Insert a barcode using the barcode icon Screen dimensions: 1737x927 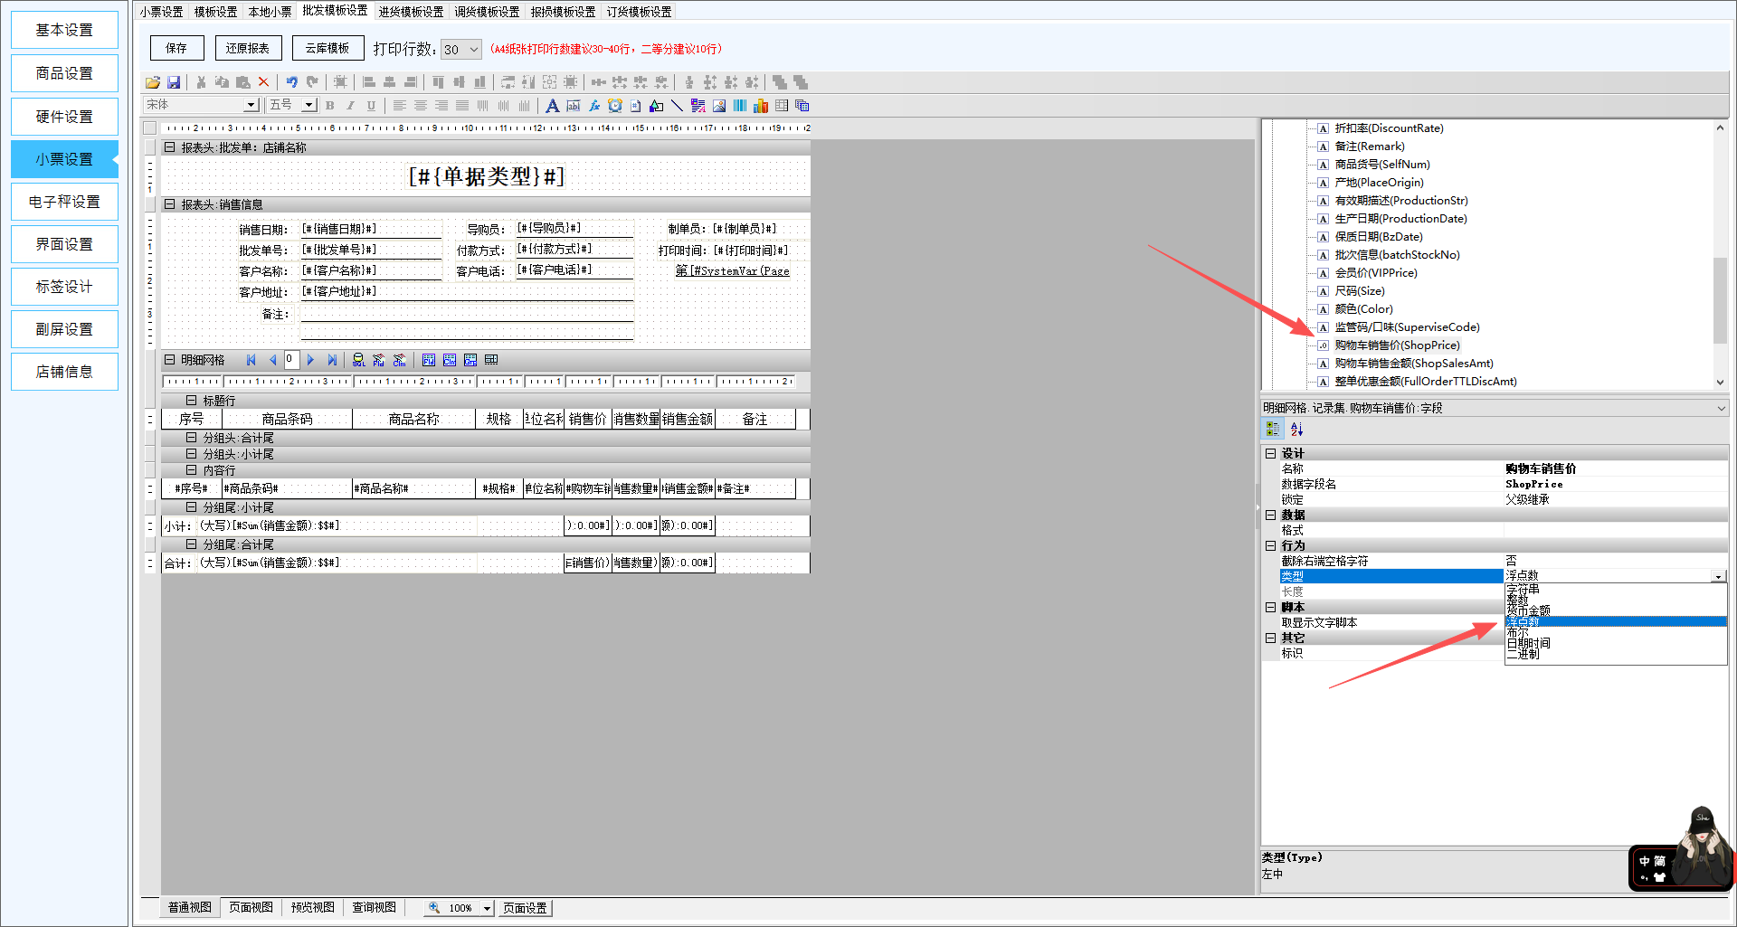[x=740, y=106]
